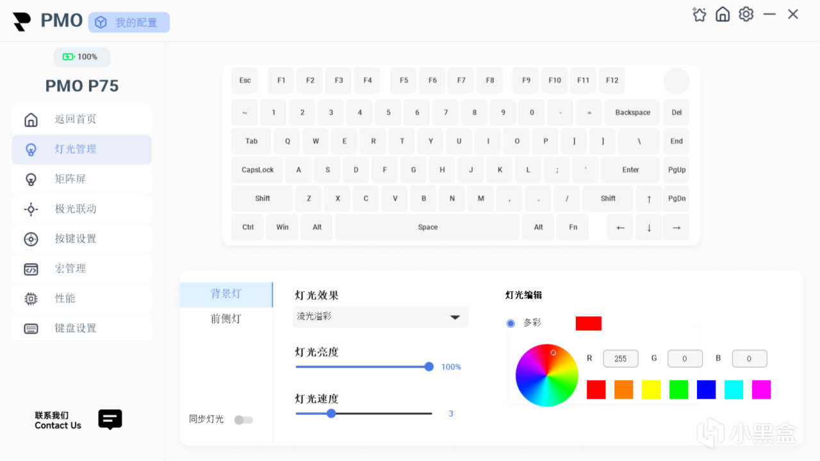The width and height of the screenshot is (820, 461).
Task: Select the Del key on the keyboard
Action: click(x=676, y=113)
